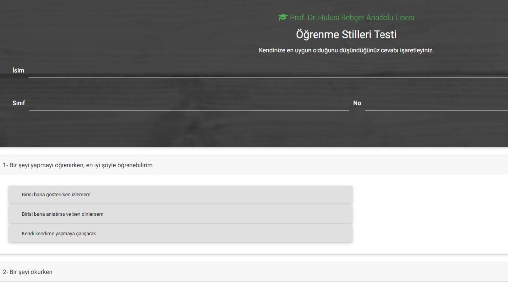This screenshot has width=508, height=286.
Task: Click dark header banner below the Sınıf field
Action: coord(198,129)
